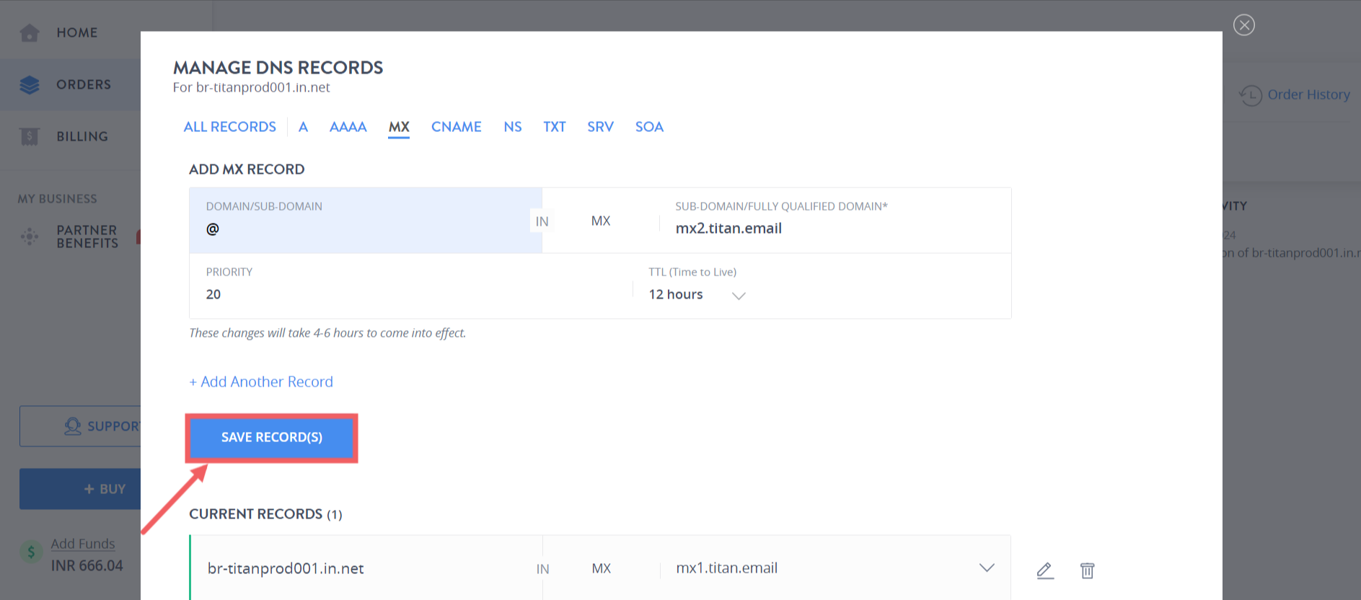Click the Add Funds link
The image size is (1361, 600).
pyautogui.click(x=83, y=544)
